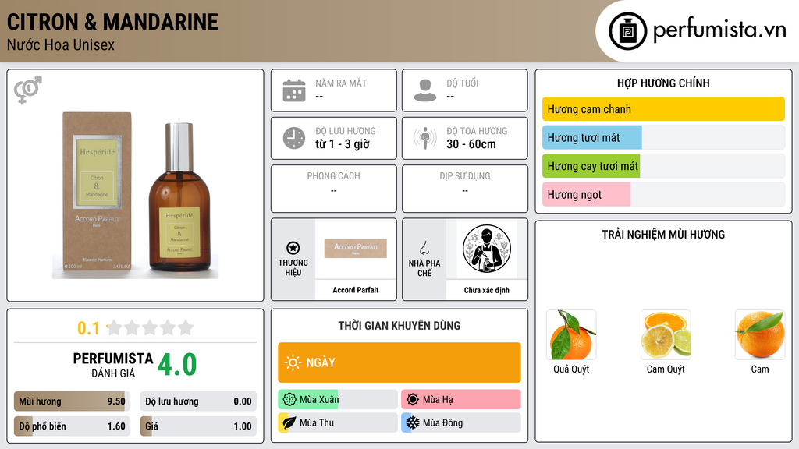The image size is (799, 449).
Task: Click the HỢP HƯƠNG CHÍNH heading
Action: [x=663, y=83]
